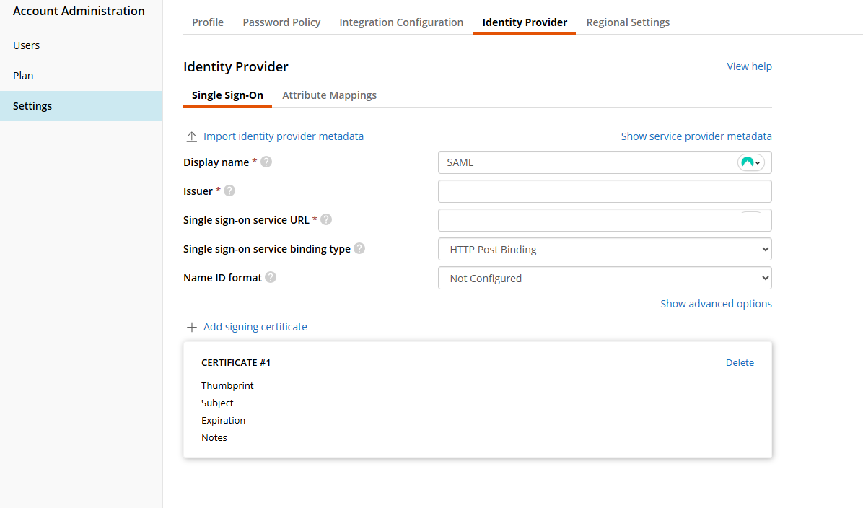Click the help icon beside Display name
Viewport: 863px width, 508px height.
tap(266, 162)
